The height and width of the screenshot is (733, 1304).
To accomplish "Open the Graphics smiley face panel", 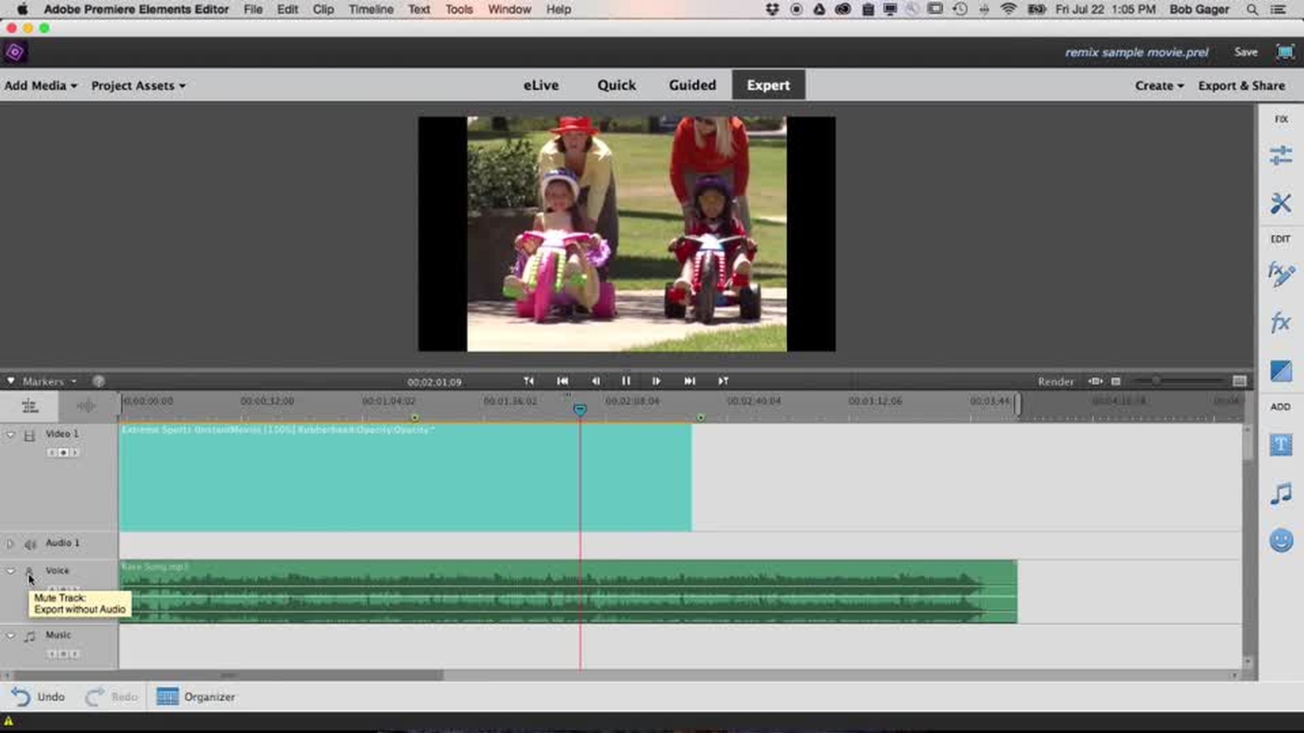I will tap(1280, 541).
